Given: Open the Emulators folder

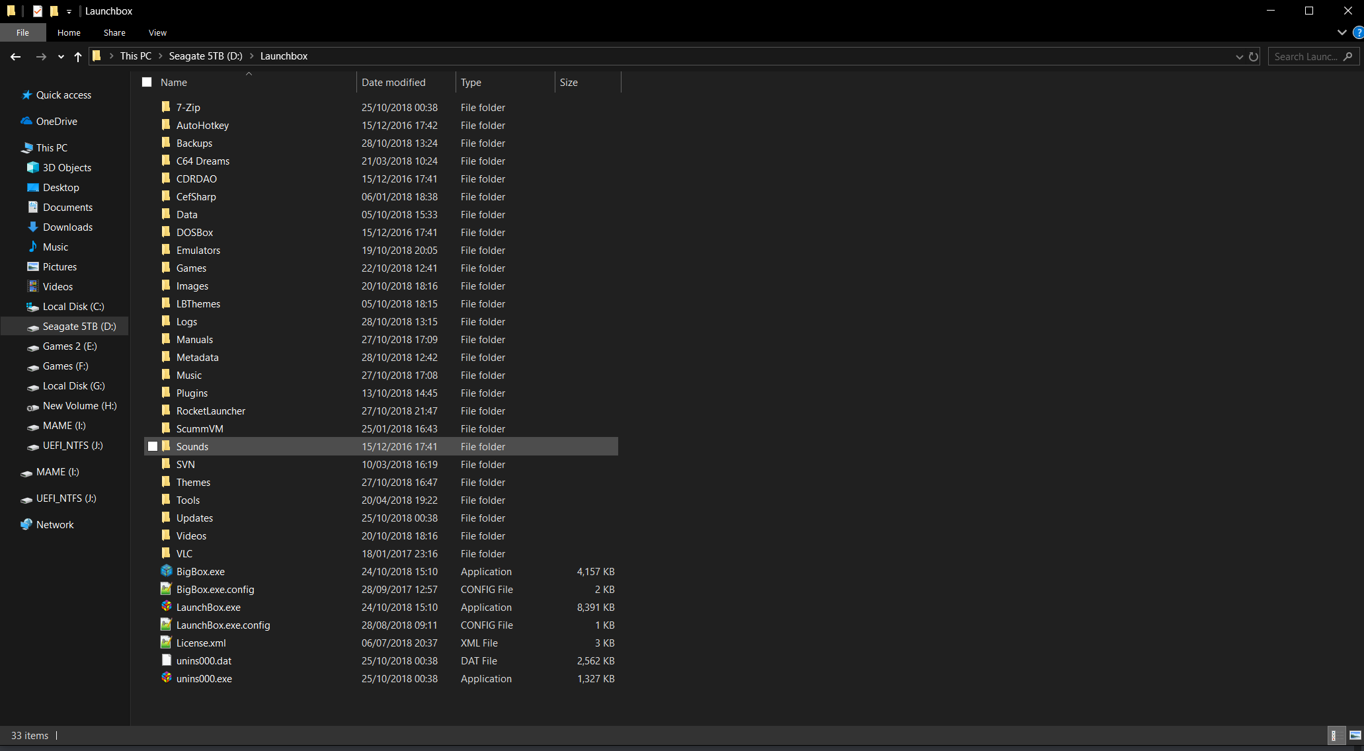Looking at the screenshot, I should [198, 250].
